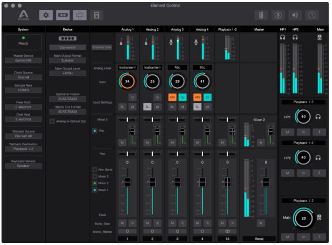The image size is (332, 245).
Task: Click the sidebar panel toolbar icon
Action: (97, 15)
